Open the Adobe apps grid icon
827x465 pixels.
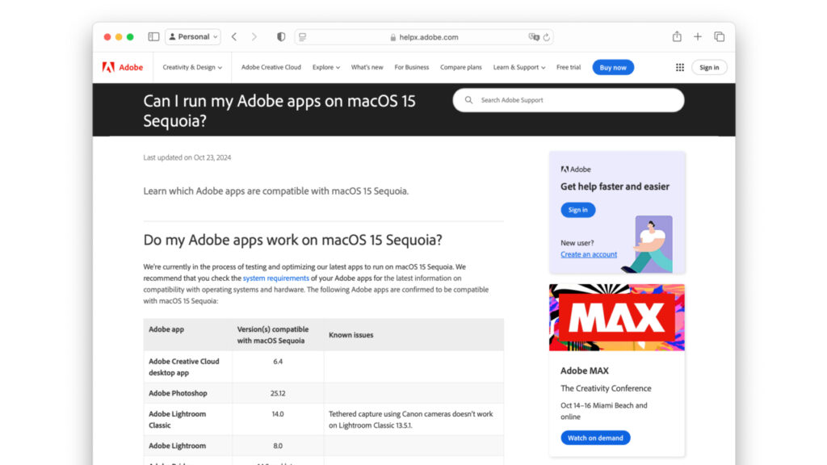coord(679,68)
